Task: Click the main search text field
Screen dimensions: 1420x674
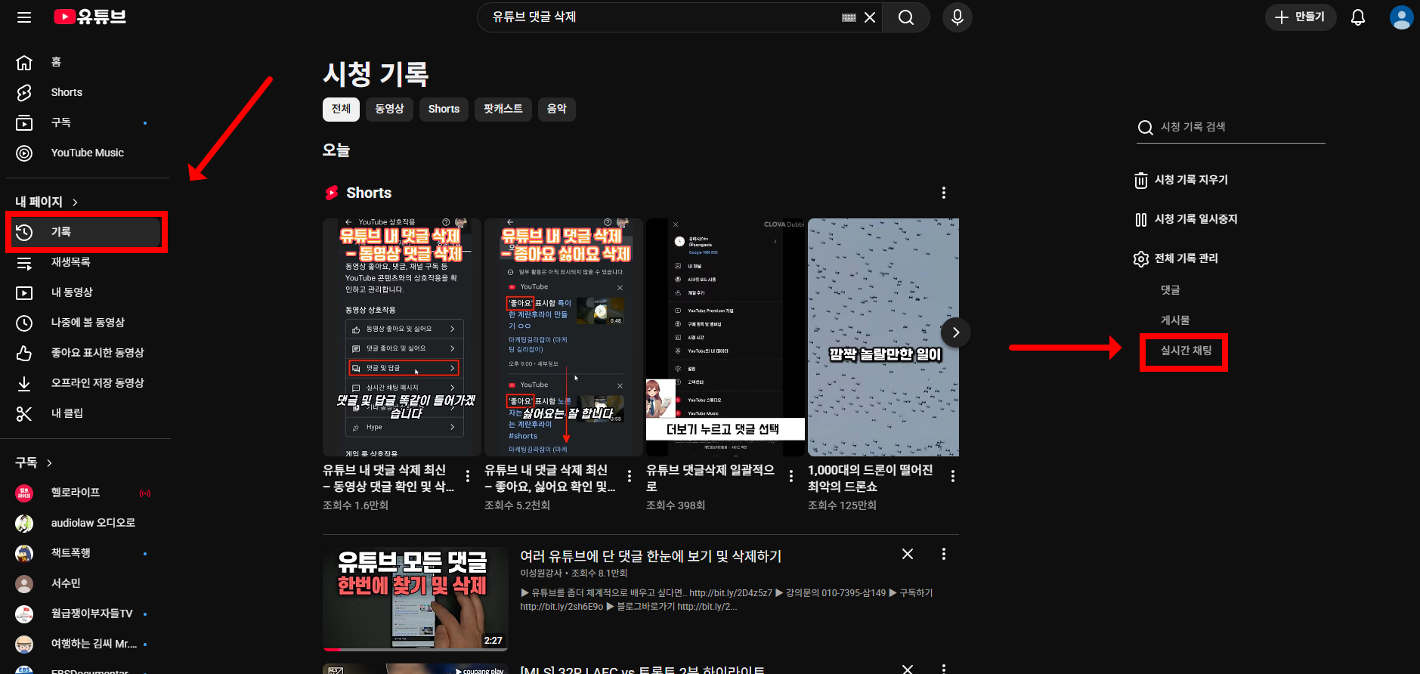Action: (661, 17)
